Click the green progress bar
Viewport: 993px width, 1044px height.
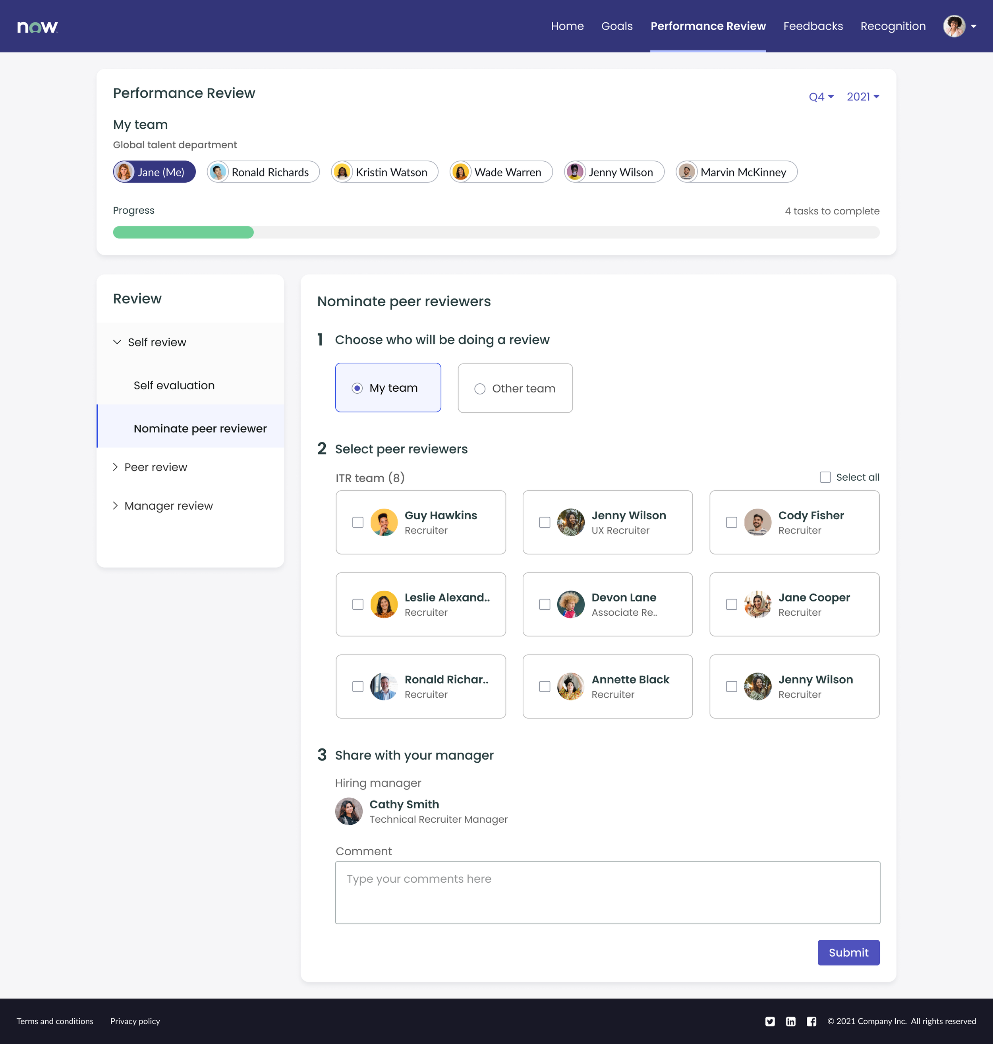click(x=183, y=232)
